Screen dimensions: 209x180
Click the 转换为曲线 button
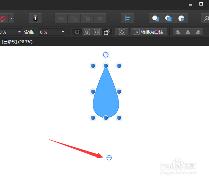click(149, 32)
